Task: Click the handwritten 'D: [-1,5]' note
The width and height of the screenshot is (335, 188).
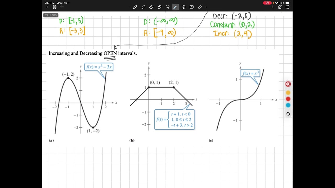Action: pyautogui.click(x=71, y=21)
